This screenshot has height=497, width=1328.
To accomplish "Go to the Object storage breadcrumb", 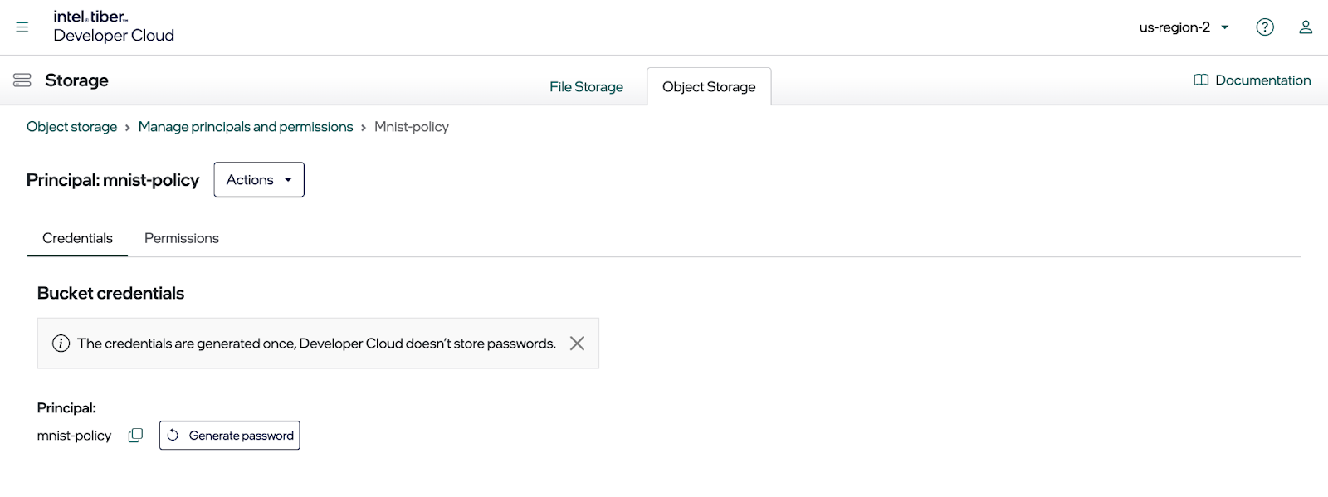I will tap(71, 127).
